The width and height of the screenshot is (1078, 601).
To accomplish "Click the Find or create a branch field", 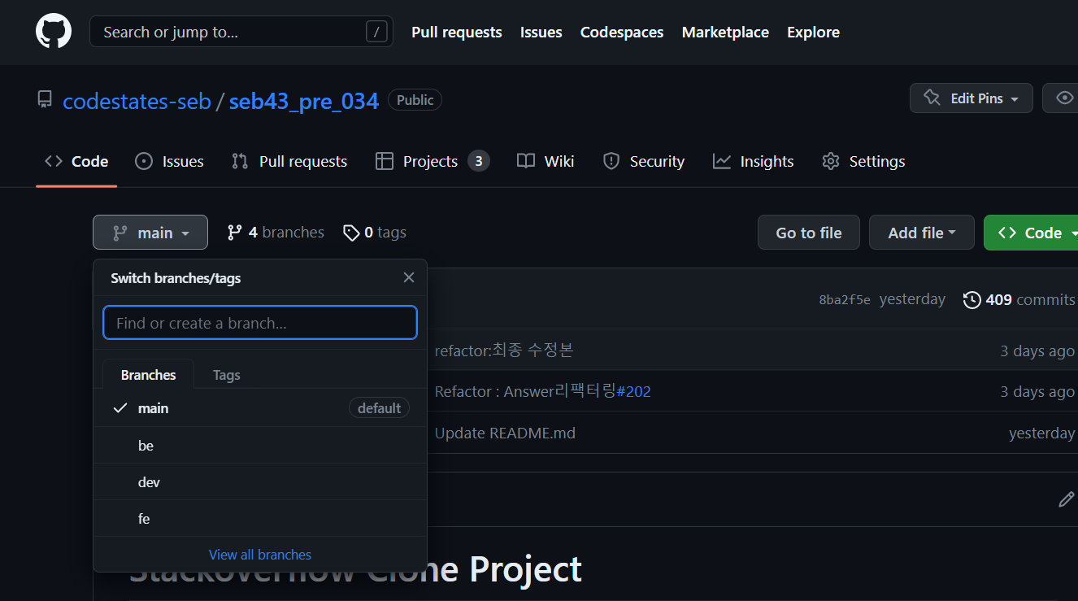I will coord(260,323).
